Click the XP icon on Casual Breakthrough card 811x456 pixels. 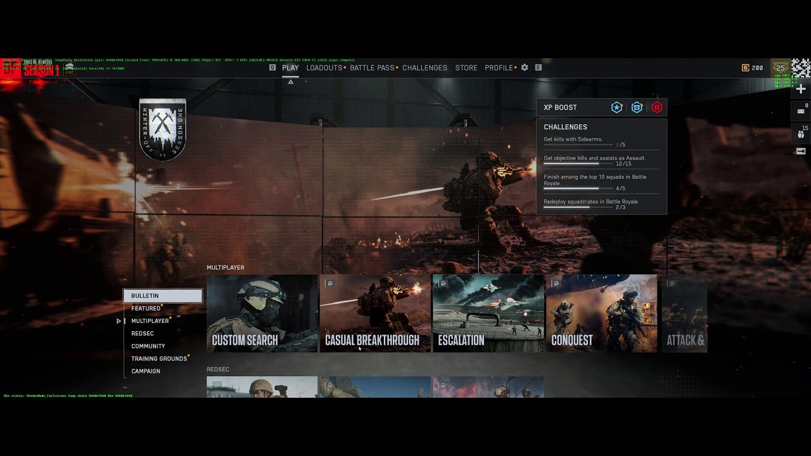tap(329, 283)
